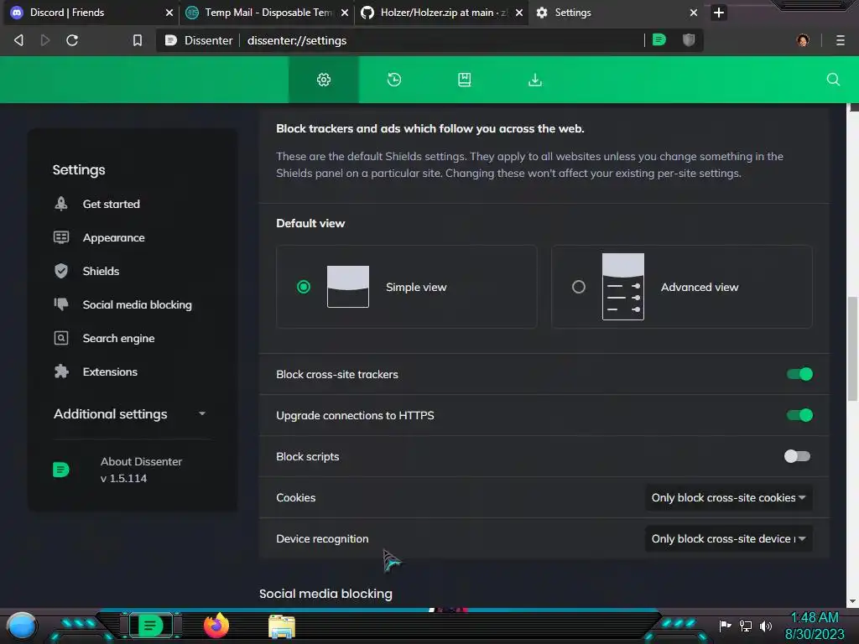
Task: Click the Start orb button
Action: click(x=21, y=626)
